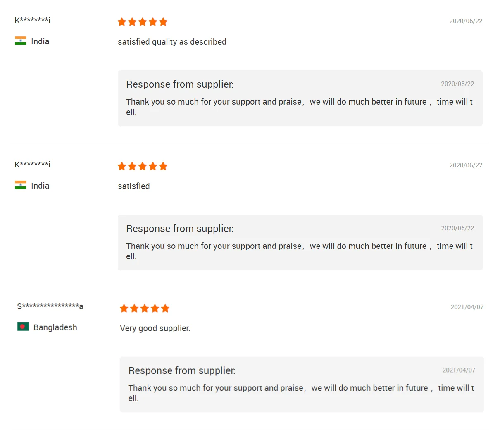
Task: Click the middle star of the Bangladesh review
Action: coord(145,308)
